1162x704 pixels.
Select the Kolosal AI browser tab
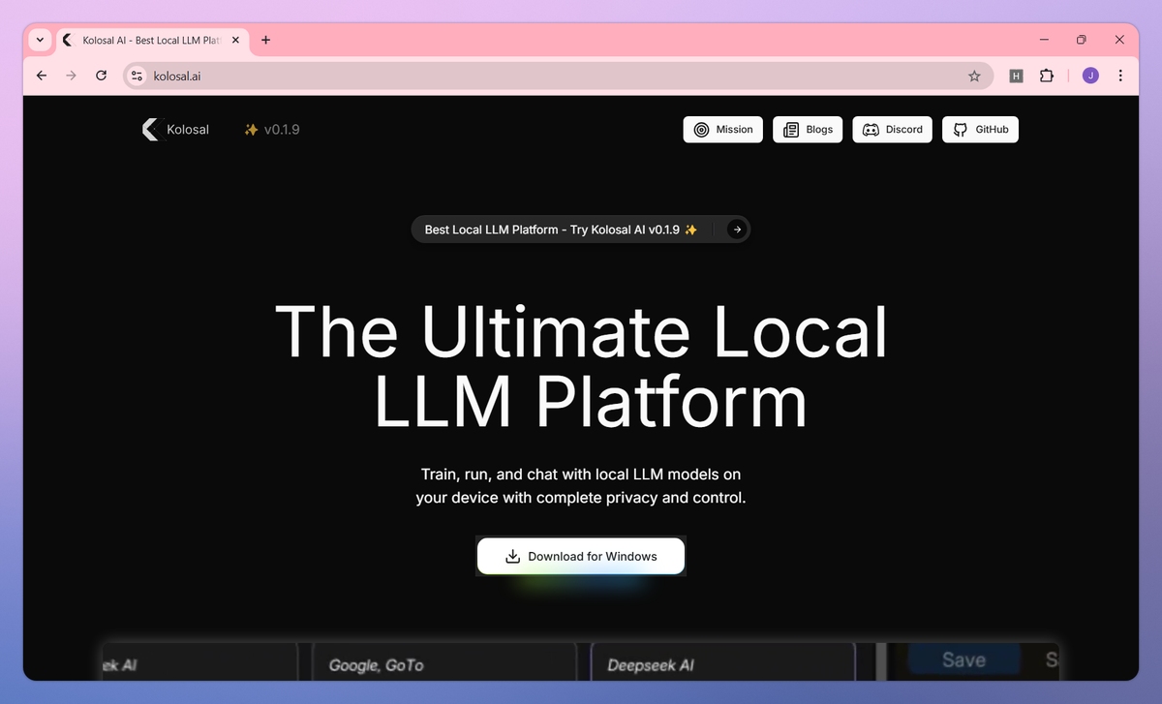151,40
